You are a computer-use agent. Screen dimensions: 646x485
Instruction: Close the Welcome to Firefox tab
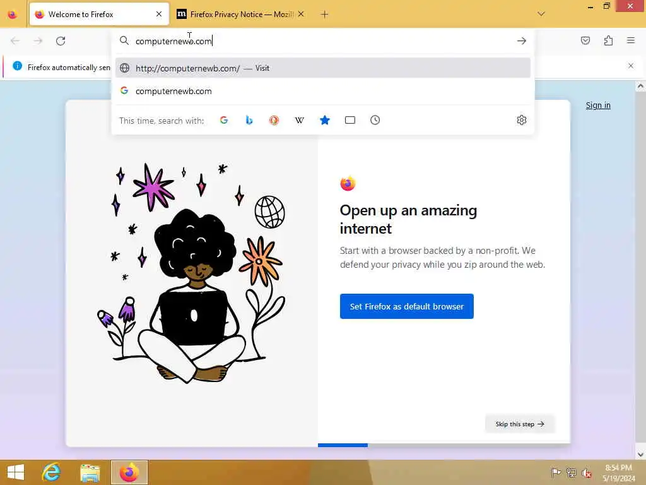tap(159, 15)
